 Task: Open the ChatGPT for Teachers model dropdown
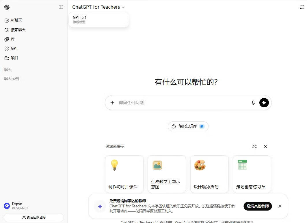point(98,7)
